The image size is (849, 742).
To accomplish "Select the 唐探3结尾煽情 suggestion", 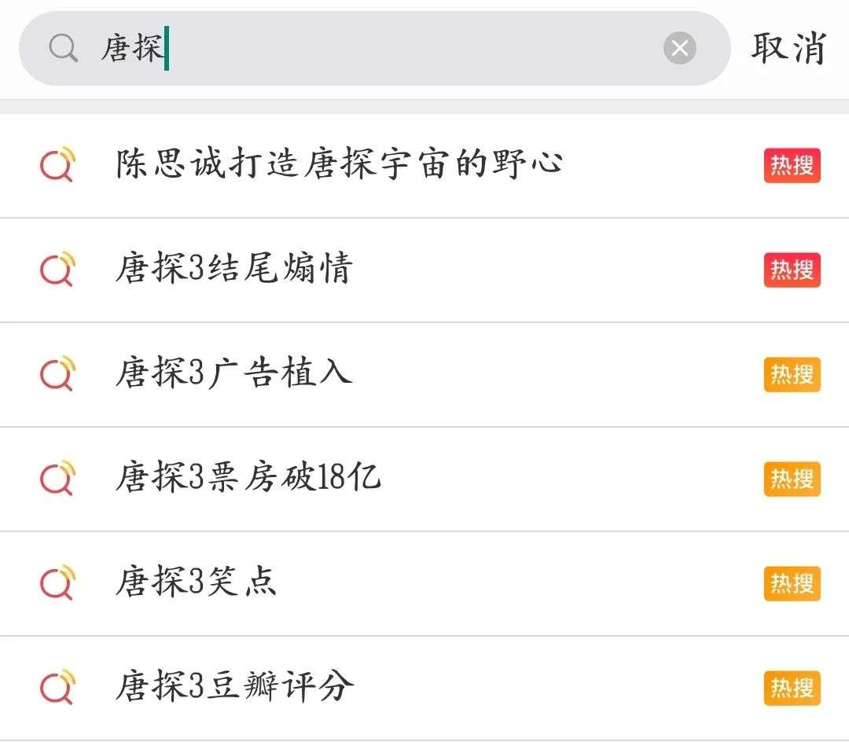I will (x=233, y=269).
